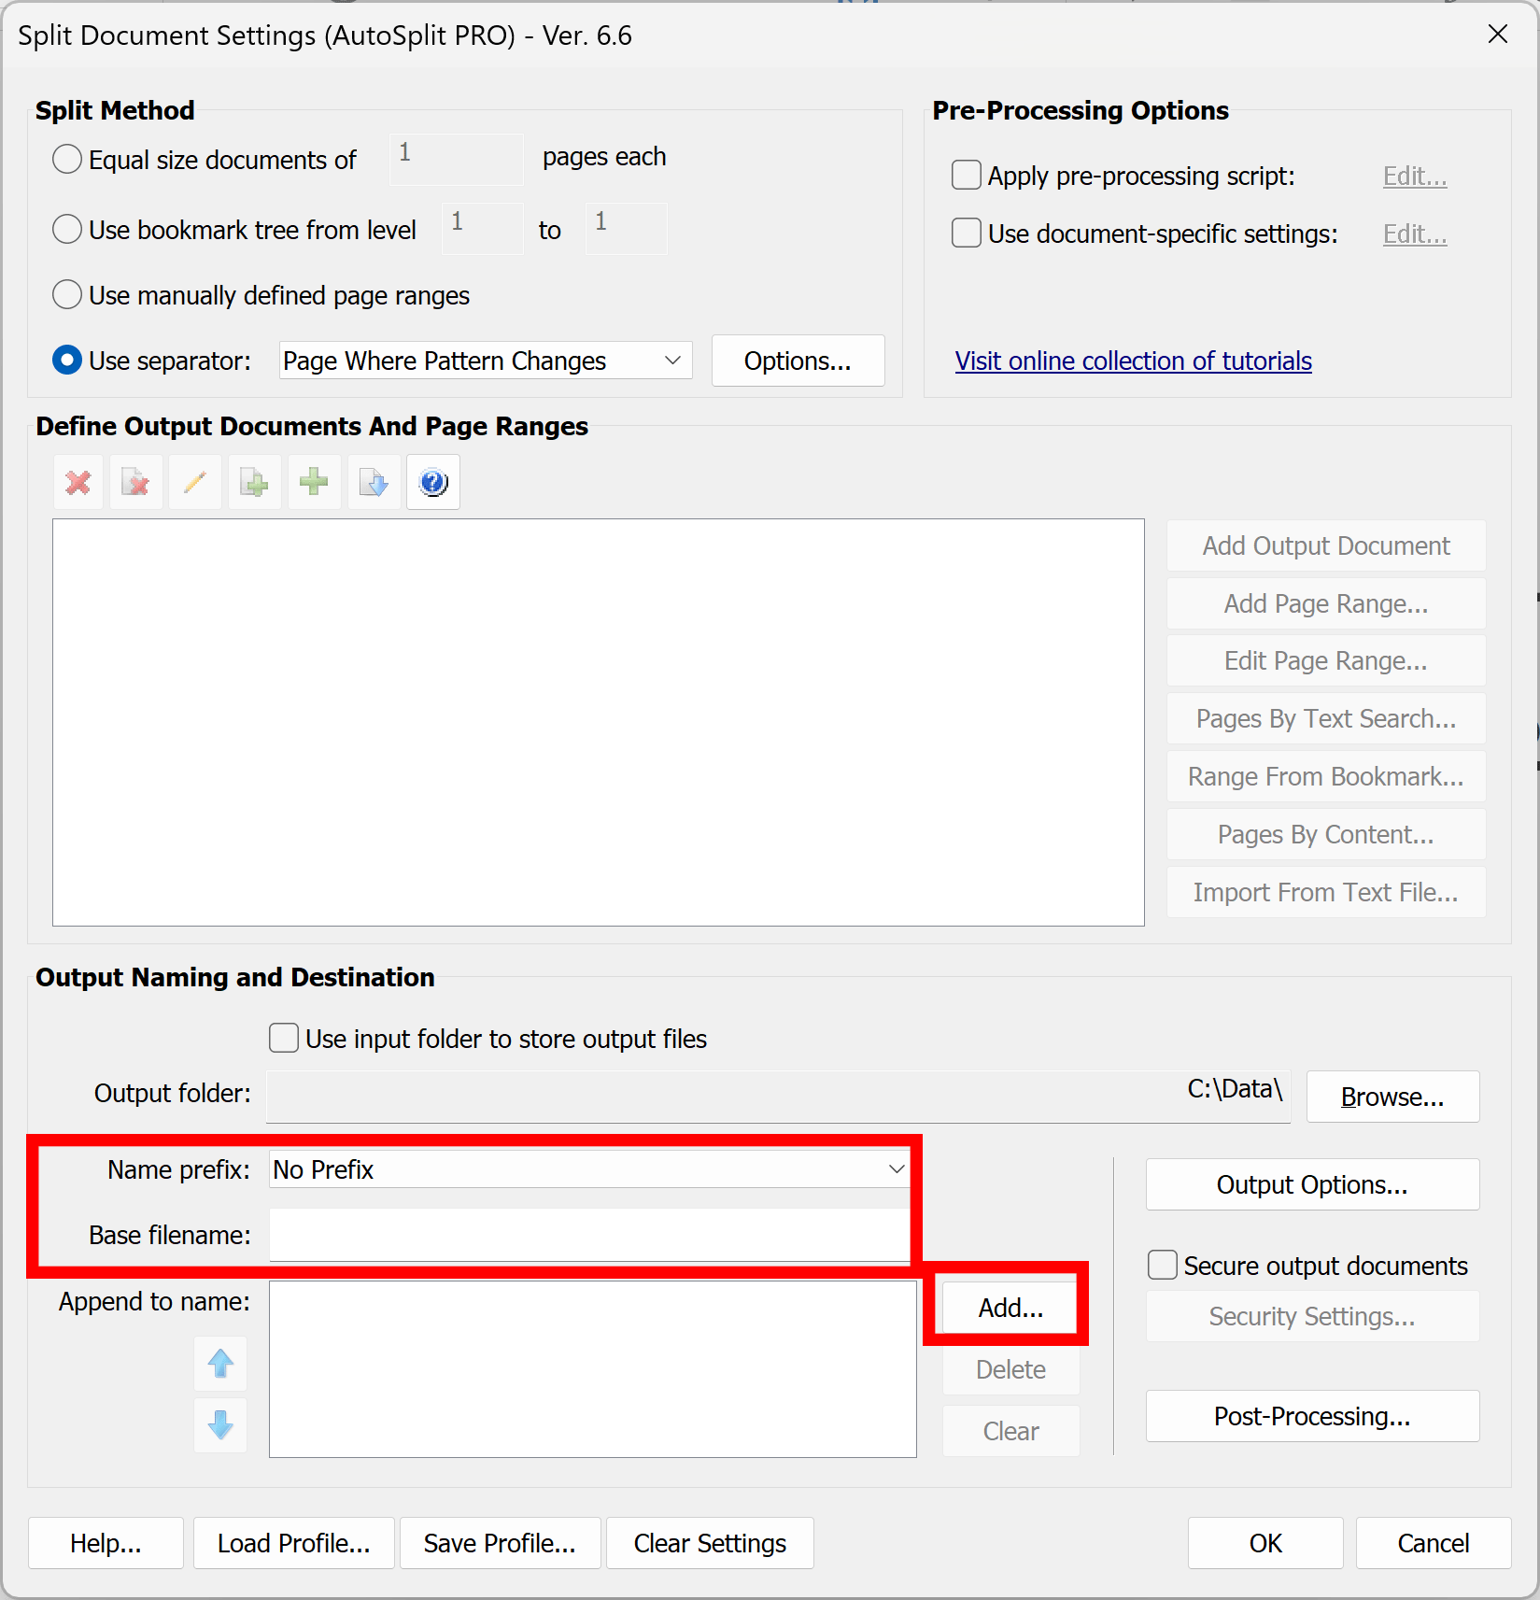Screen dimensions: 1540x1600
Task: Click the Clear Settings button
Action: tap(709, 1543)
